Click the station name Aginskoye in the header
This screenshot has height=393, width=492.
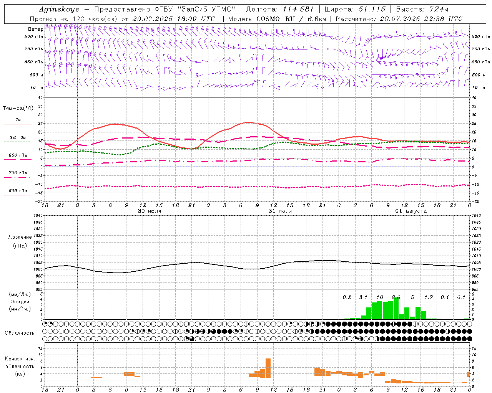pyautogui.click(x=59, y=9)
